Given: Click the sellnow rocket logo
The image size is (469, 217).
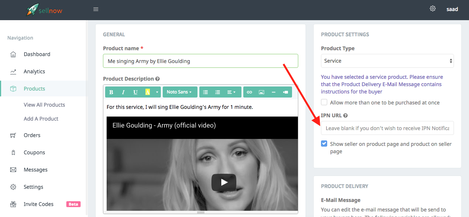Looking at the screenshot, I should (x=44, y=10).
